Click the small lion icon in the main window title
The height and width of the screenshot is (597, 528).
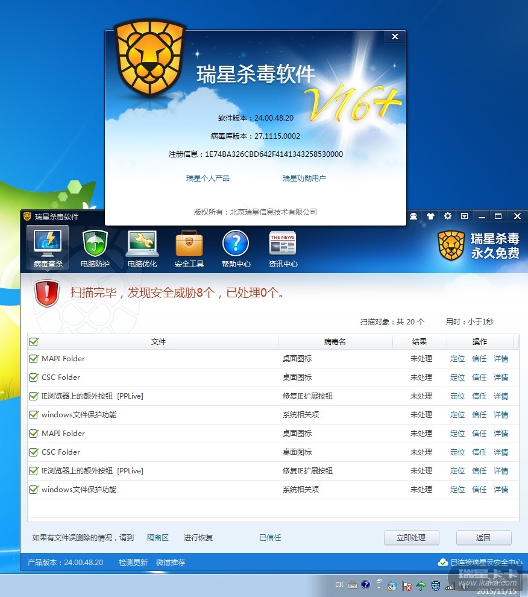[x=27, y=216]
